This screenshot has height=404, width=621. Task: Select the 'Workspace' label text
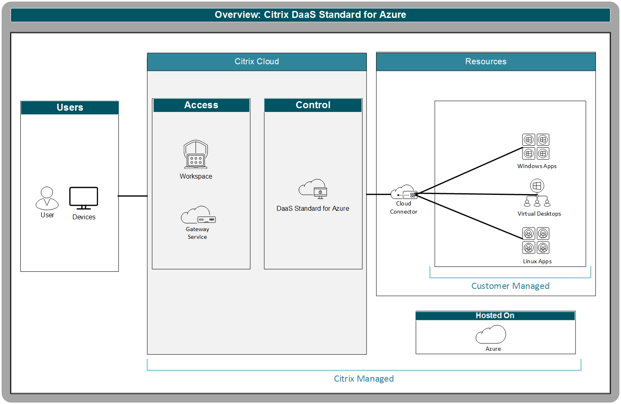coord(196,177)
